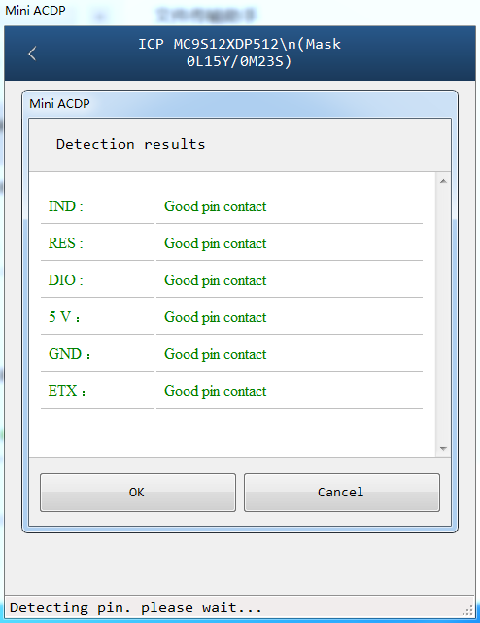
Task: Cancel the detection results dialog
Action: pyautogui.click(x=342, y=493)
